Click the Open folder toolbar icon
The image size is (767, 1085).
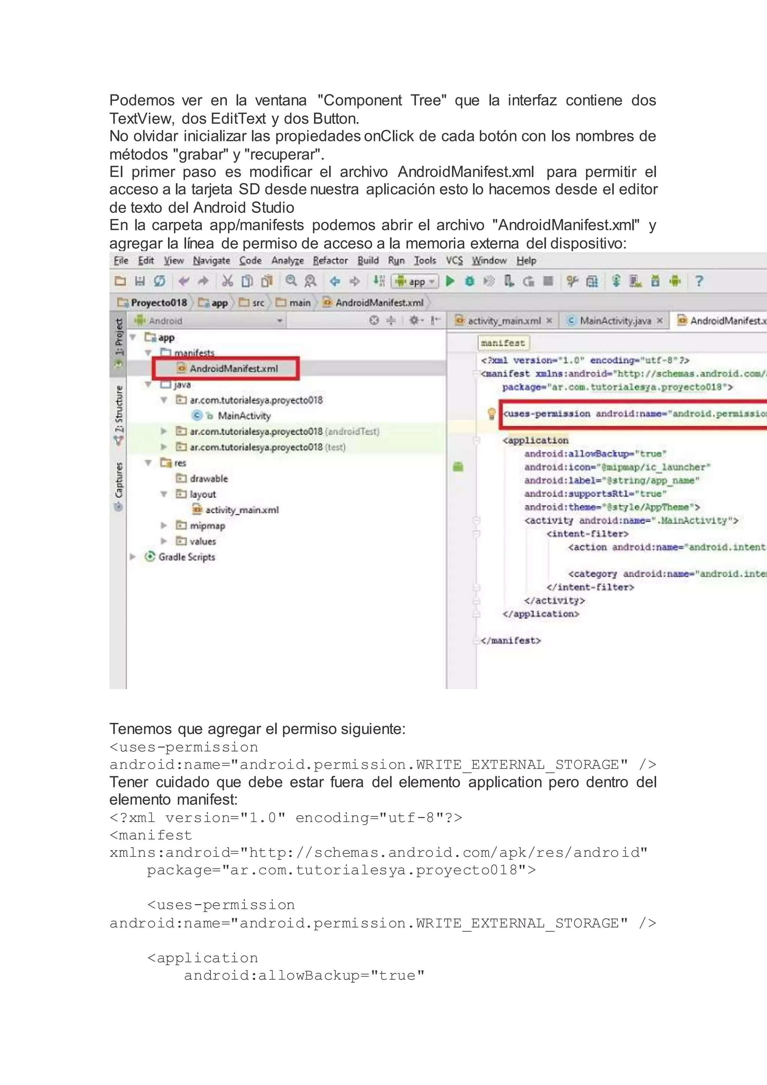click(x=121, y=282)
